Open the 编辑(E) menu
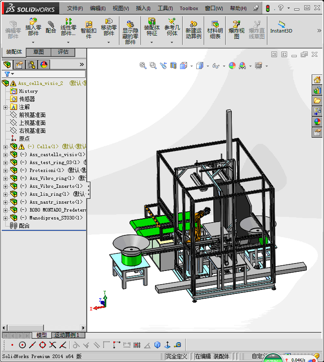324x362 pixels. coord(98,8)
